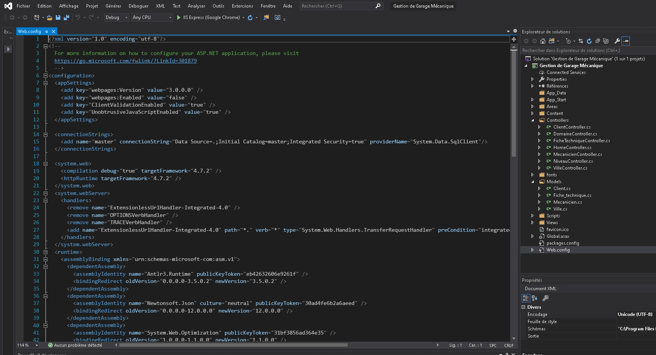The height and width of the screenshot is (355, 656).
Task: Open Properties via the wrench icon
Action: (x=617, y=42)
